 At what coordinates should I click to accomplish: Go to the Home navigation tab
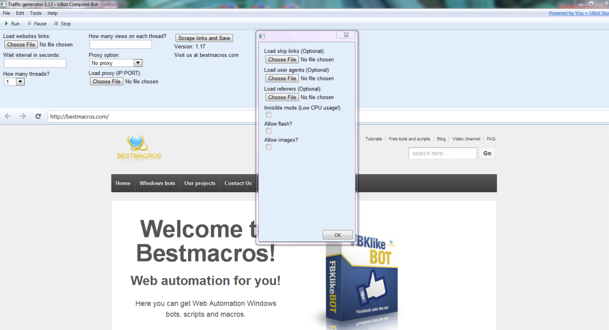point(123,183)
